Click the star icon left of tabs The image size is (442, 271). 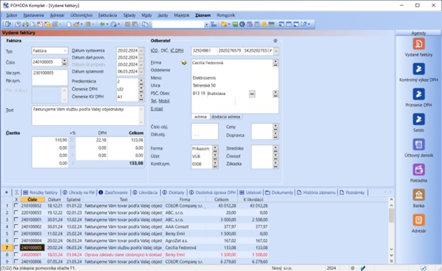pos(6,192)
